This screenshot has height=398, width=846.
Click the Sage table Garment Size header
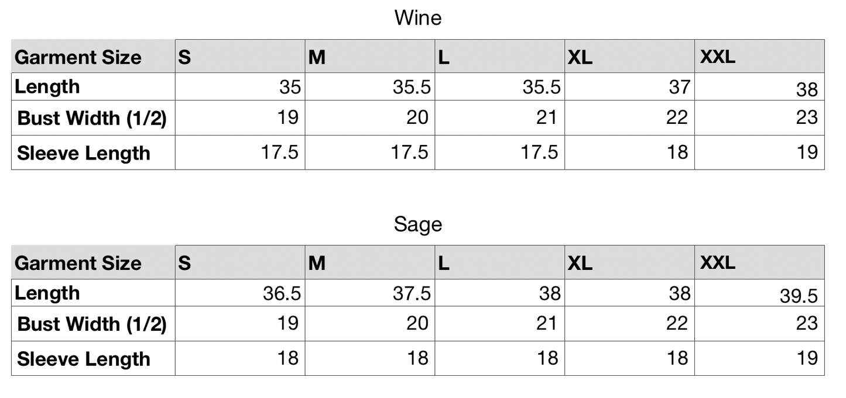coord(78,263)
